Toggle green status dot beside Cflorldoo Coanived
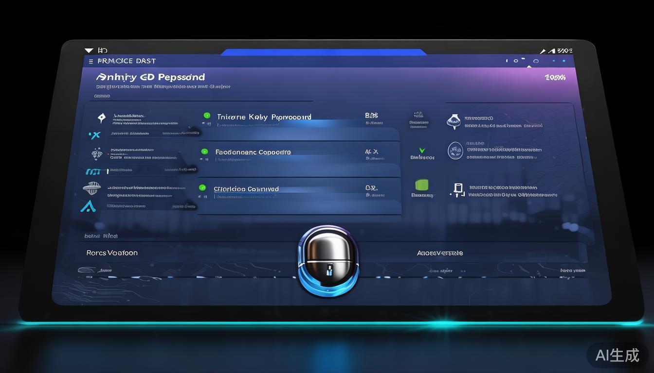Screen dimensions: 654x373 point(202,187)
